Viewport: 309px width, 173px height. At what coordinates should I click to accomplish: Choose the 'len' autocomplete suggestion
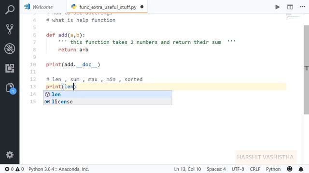point(108,94)
